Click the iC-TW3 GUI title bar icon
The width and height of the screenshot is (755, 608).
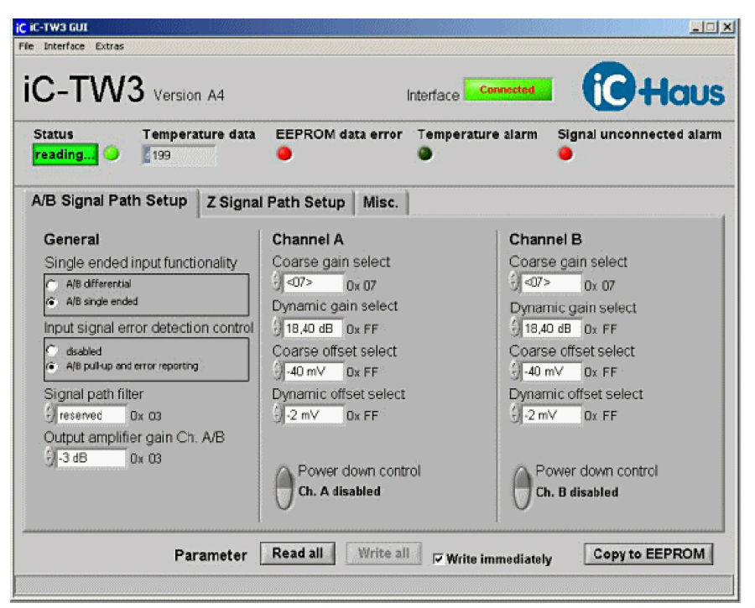pyautogui.click(x=21, y=28)
